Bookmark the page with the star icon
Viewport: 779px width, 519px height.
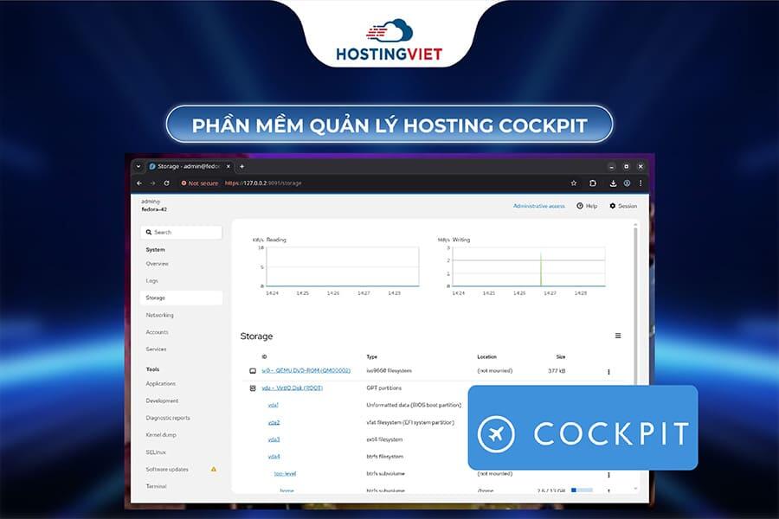coord(574,183)
